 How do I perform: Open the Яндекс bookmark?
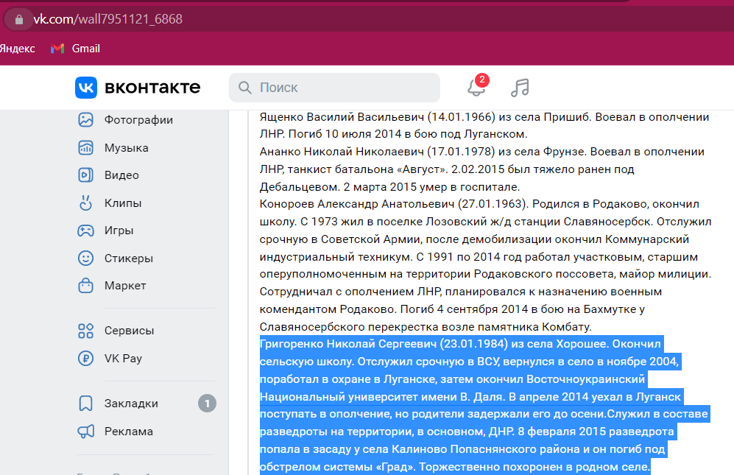[18, 49]
